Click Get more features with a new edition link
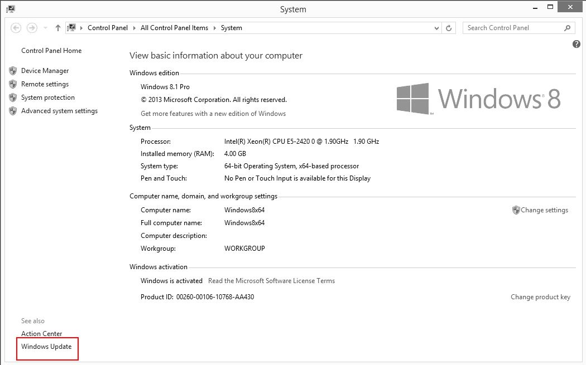This screenshot has width=586, height=365. [213, 114]
